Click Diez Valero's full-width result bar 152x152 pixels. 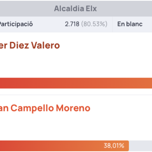coord(76,83)
